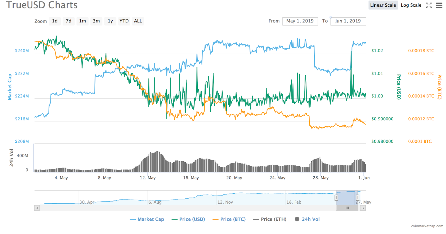Click the 12. May x-axis label
446x234 pixels.
(x=148, y=178)
